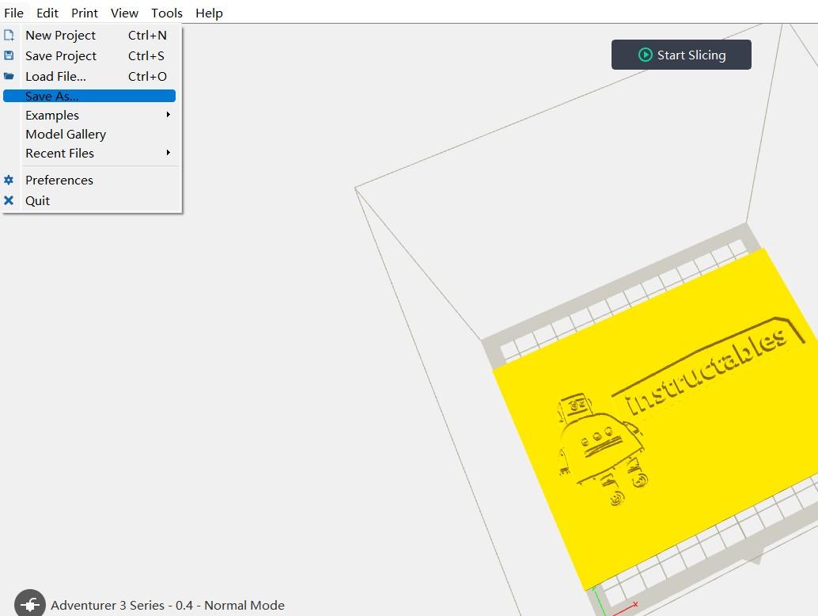Open the Help menu

pyautogui.click(x=209, y=13)
